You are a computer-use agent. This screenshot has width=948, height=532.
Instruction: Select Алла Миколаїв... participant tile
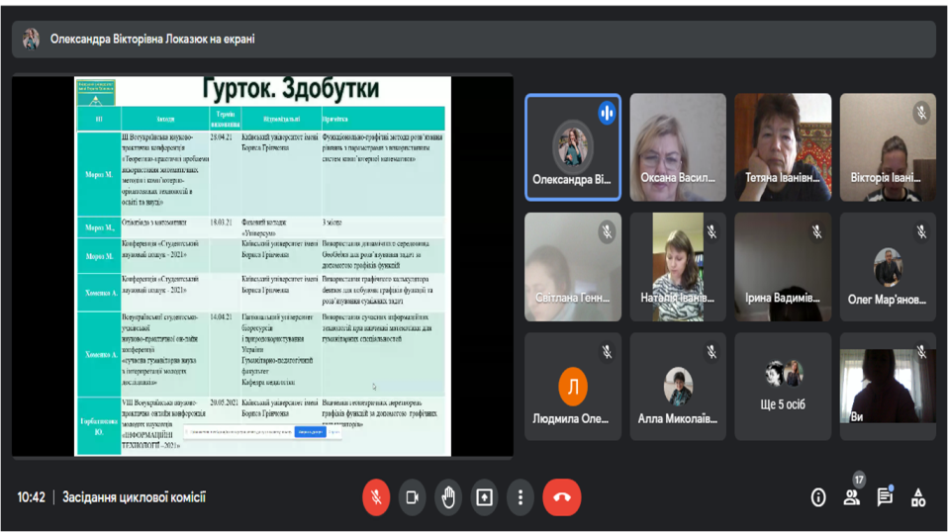coord(678,386)
